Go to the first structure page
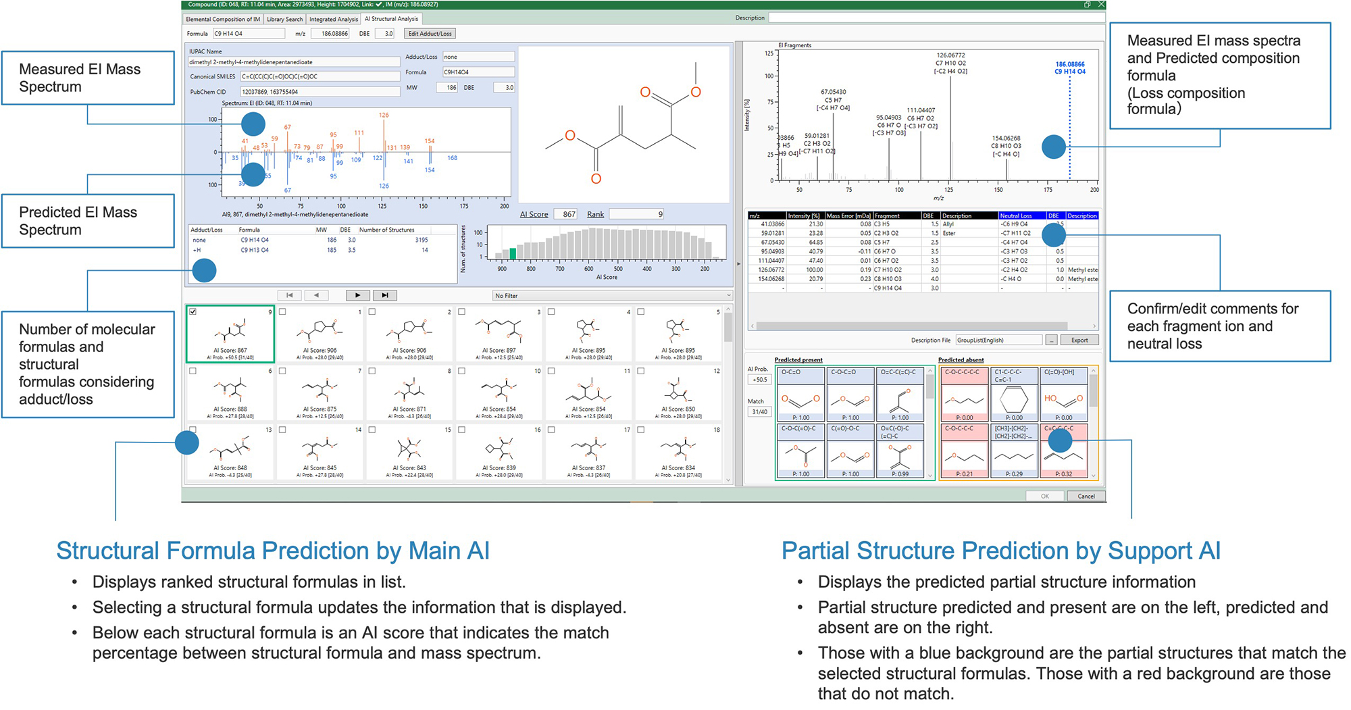Screen dimensions: 1351x710 click(290, 295)
